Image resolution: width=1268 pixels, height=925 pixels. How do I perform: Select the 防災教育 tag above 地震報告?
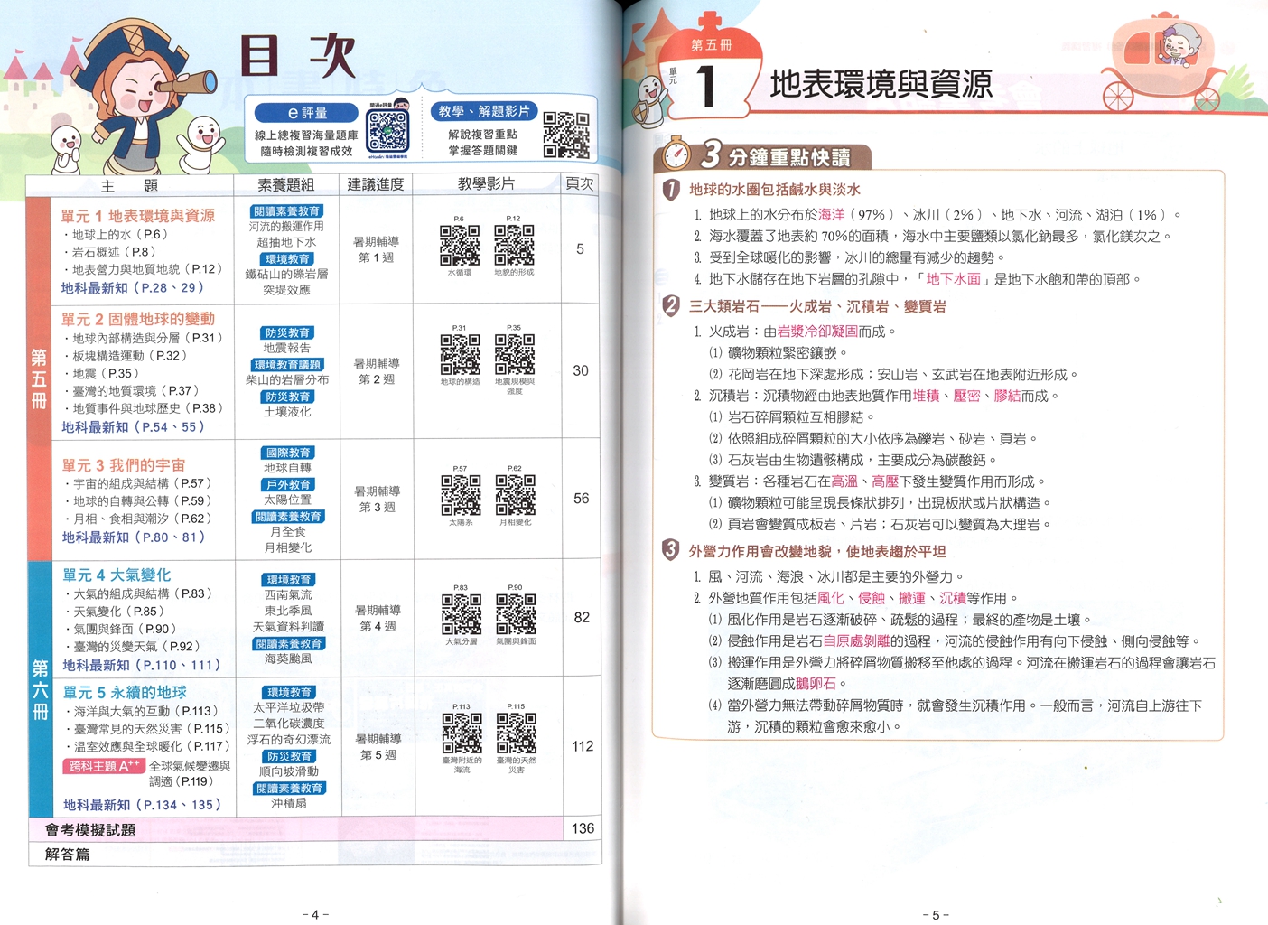[x=286, y=332]
